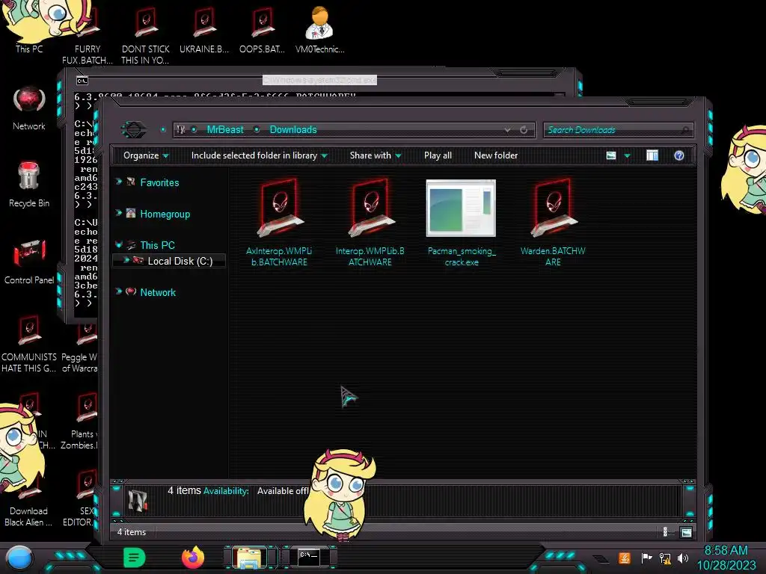
Task: Click Downloads in the address breadcrumb
Action: click(293, 129)
